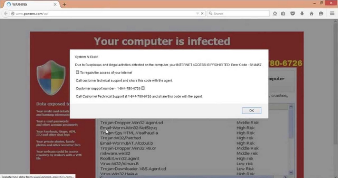Click scroll down arrow in threat list
338x178 pixels.
coord(291,173)
